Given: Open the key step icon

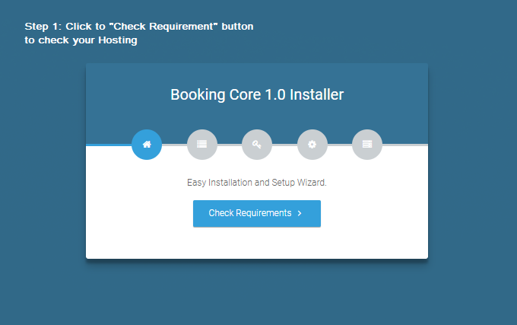Looking at the screenshot, I should pyautogui.click(x=257, y=144).
